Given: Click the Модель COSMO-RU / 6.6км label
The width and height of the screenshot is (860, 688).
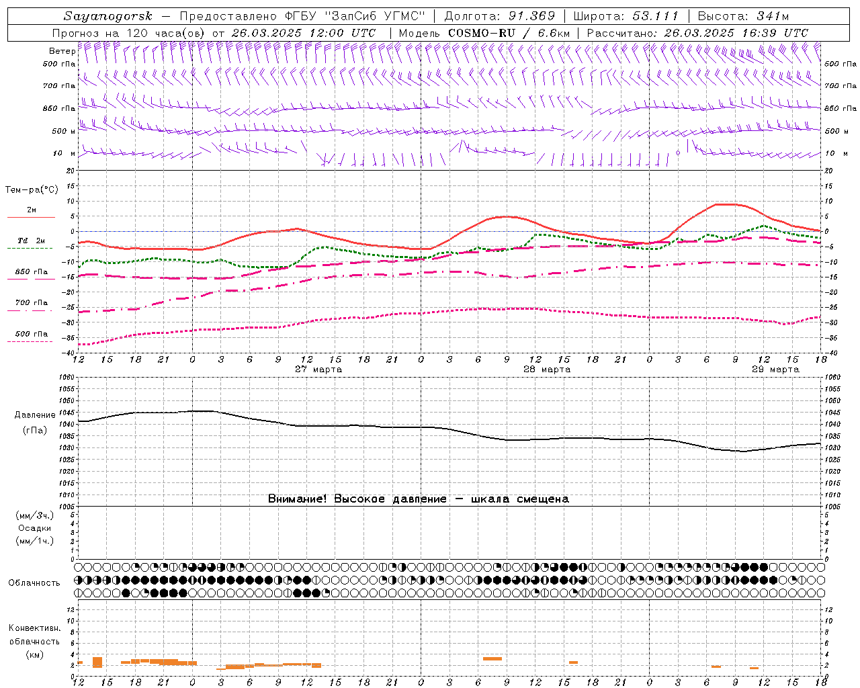Looking at the screenshot, I should pos(484,33).
